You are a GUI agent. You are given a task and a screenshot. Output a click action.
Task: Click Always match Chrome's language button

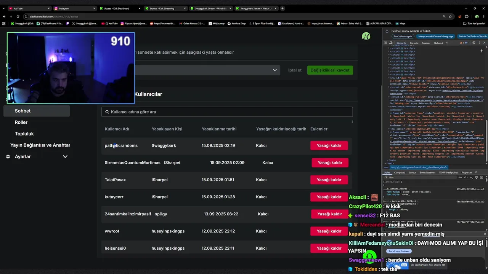click(435, 37)
